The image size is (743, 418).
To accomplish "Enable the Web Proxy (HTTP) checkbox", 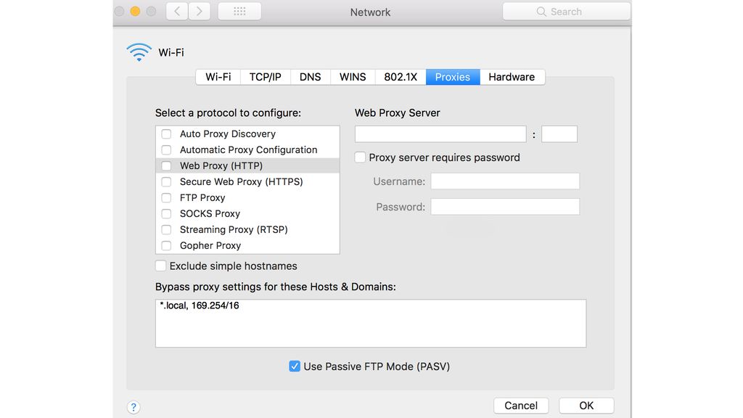I will [166, 166].
